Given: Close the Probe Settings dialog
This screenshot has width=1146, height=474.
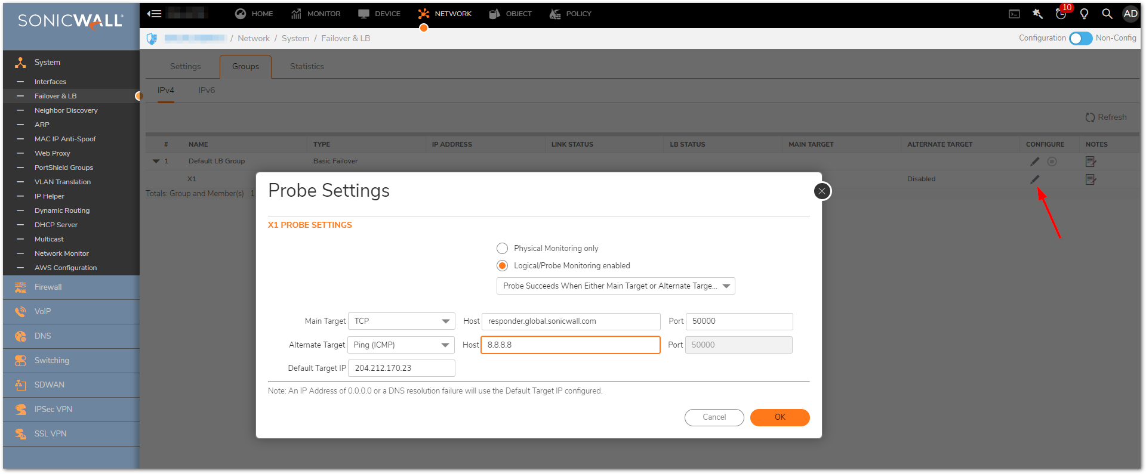Looking at the screenshot, I should click(x=822, y=191).
